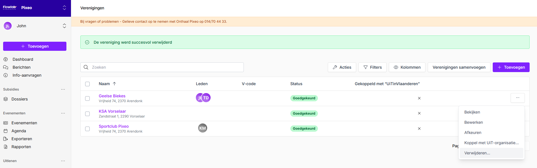This screenshot has width=537, height=168.
Task: Choose Verwijderen... from the context menu
Action: click(477, 153)
